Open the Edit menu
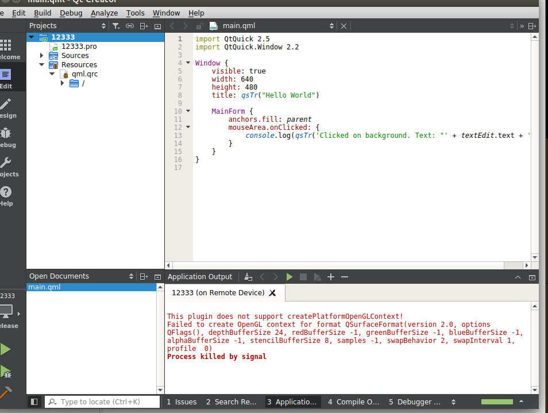 (x=18, y=13)
